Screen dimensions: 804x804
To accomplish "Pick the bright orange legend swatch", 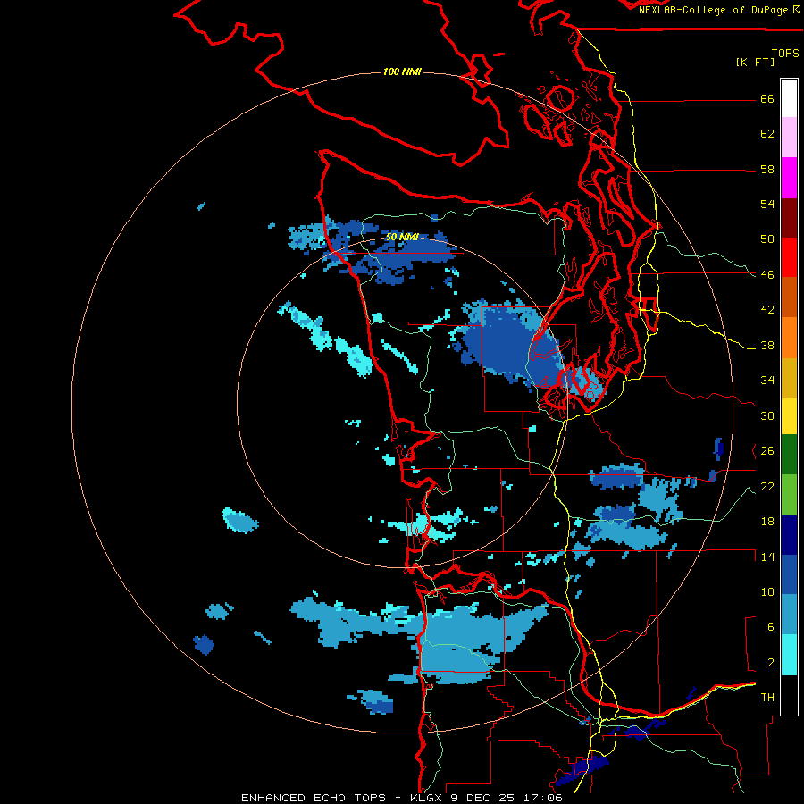I will click(x=789, y=338).
